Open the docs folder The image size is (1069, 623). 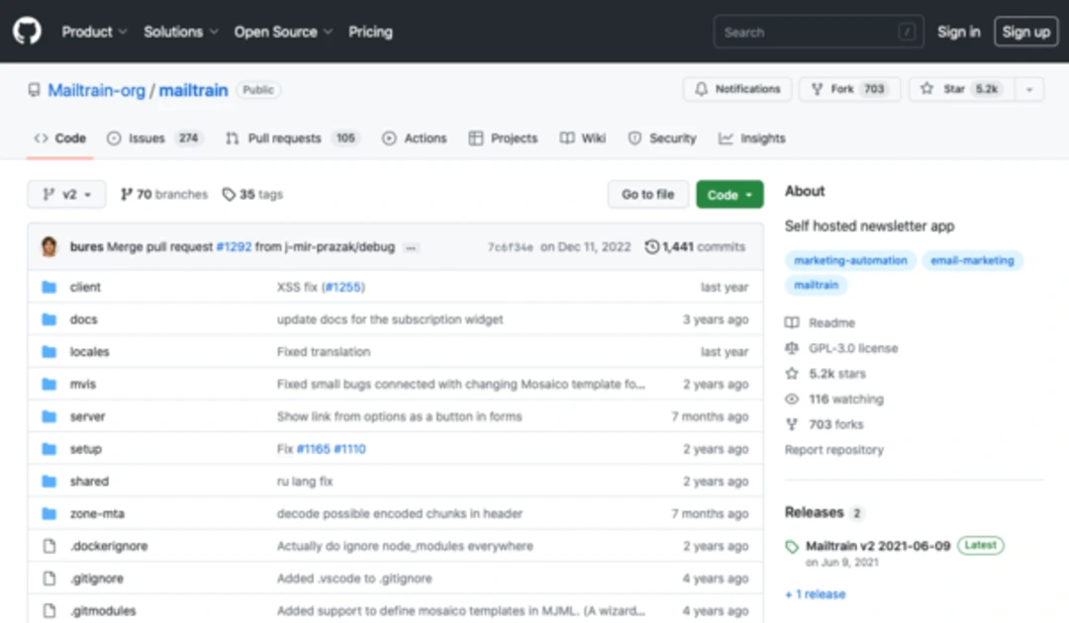tap(83, 319)
